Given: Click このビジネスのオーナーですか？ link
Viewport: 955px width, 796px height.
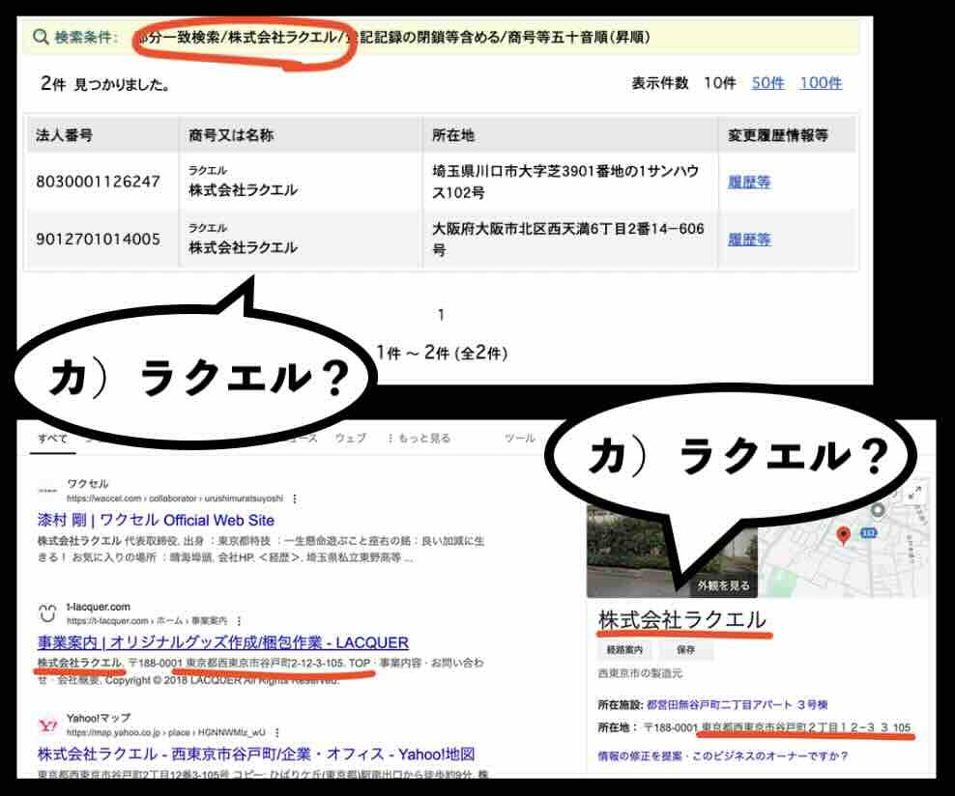Looking at the screenshot, I should [x=769, y=755].
